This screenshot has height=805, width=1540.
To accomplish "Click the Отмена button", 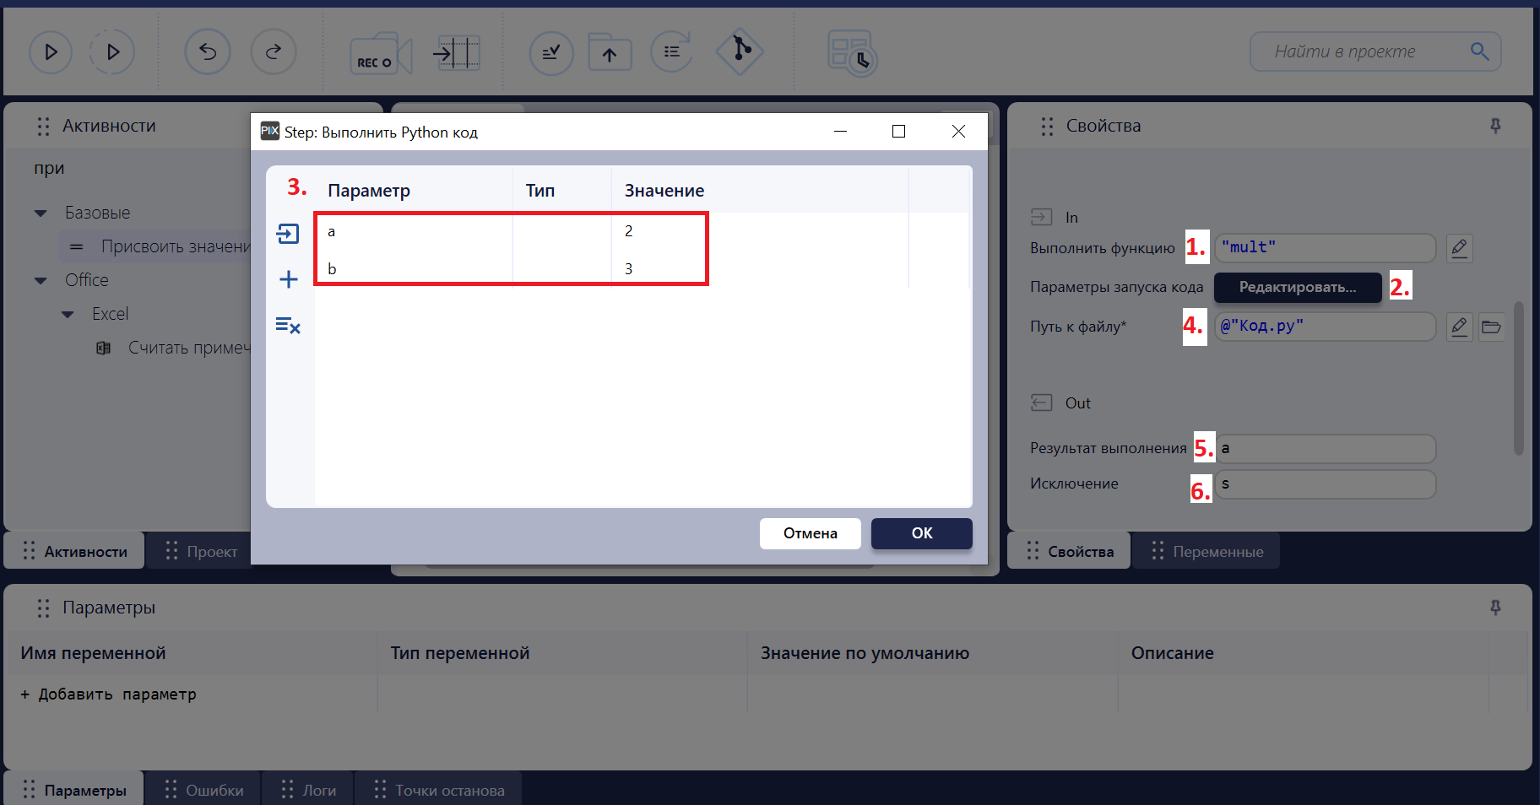I will 811,533.
